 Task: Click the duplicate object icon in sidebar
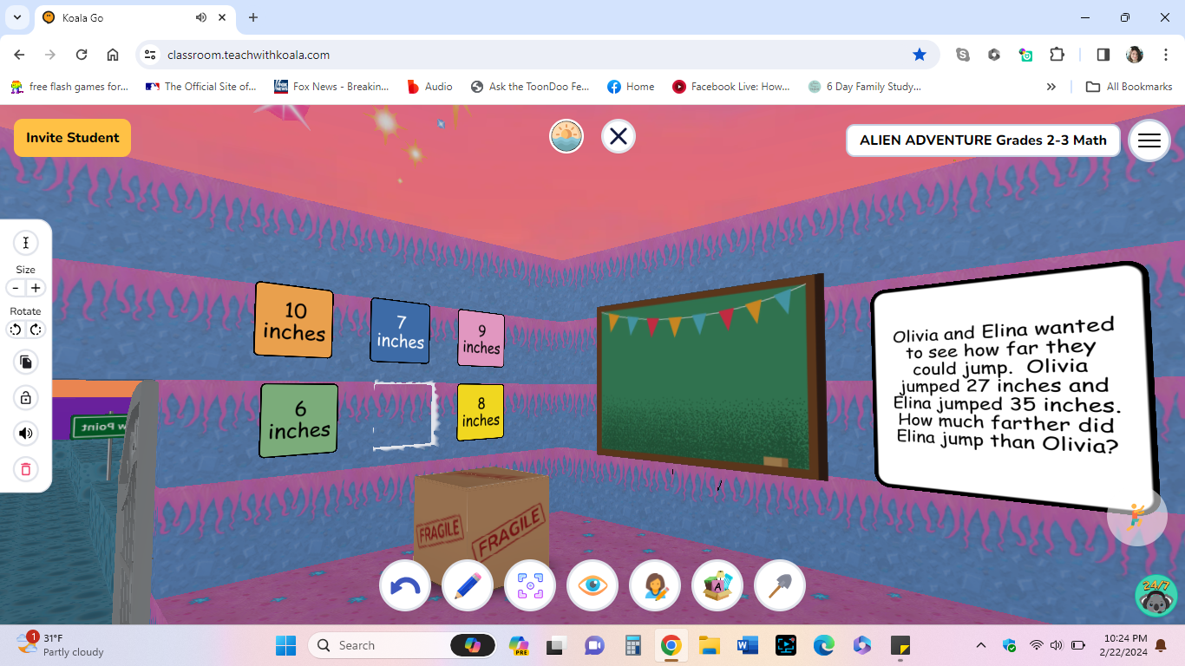[25, 362]
